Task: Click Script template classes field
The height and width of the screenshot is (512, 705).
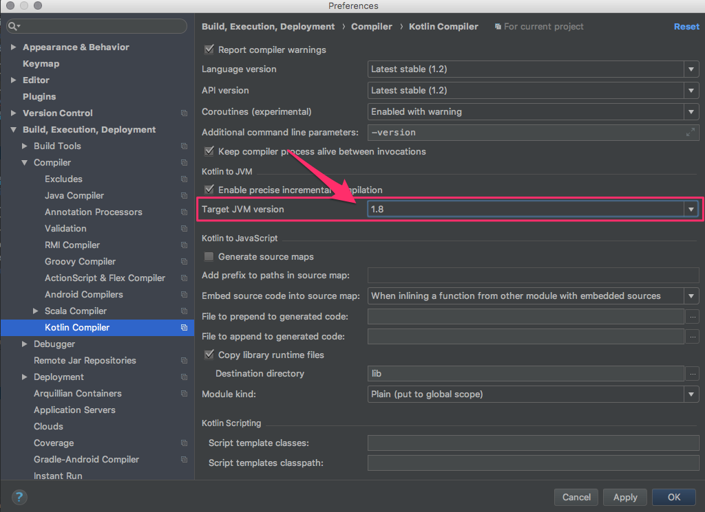Action: 533,443
